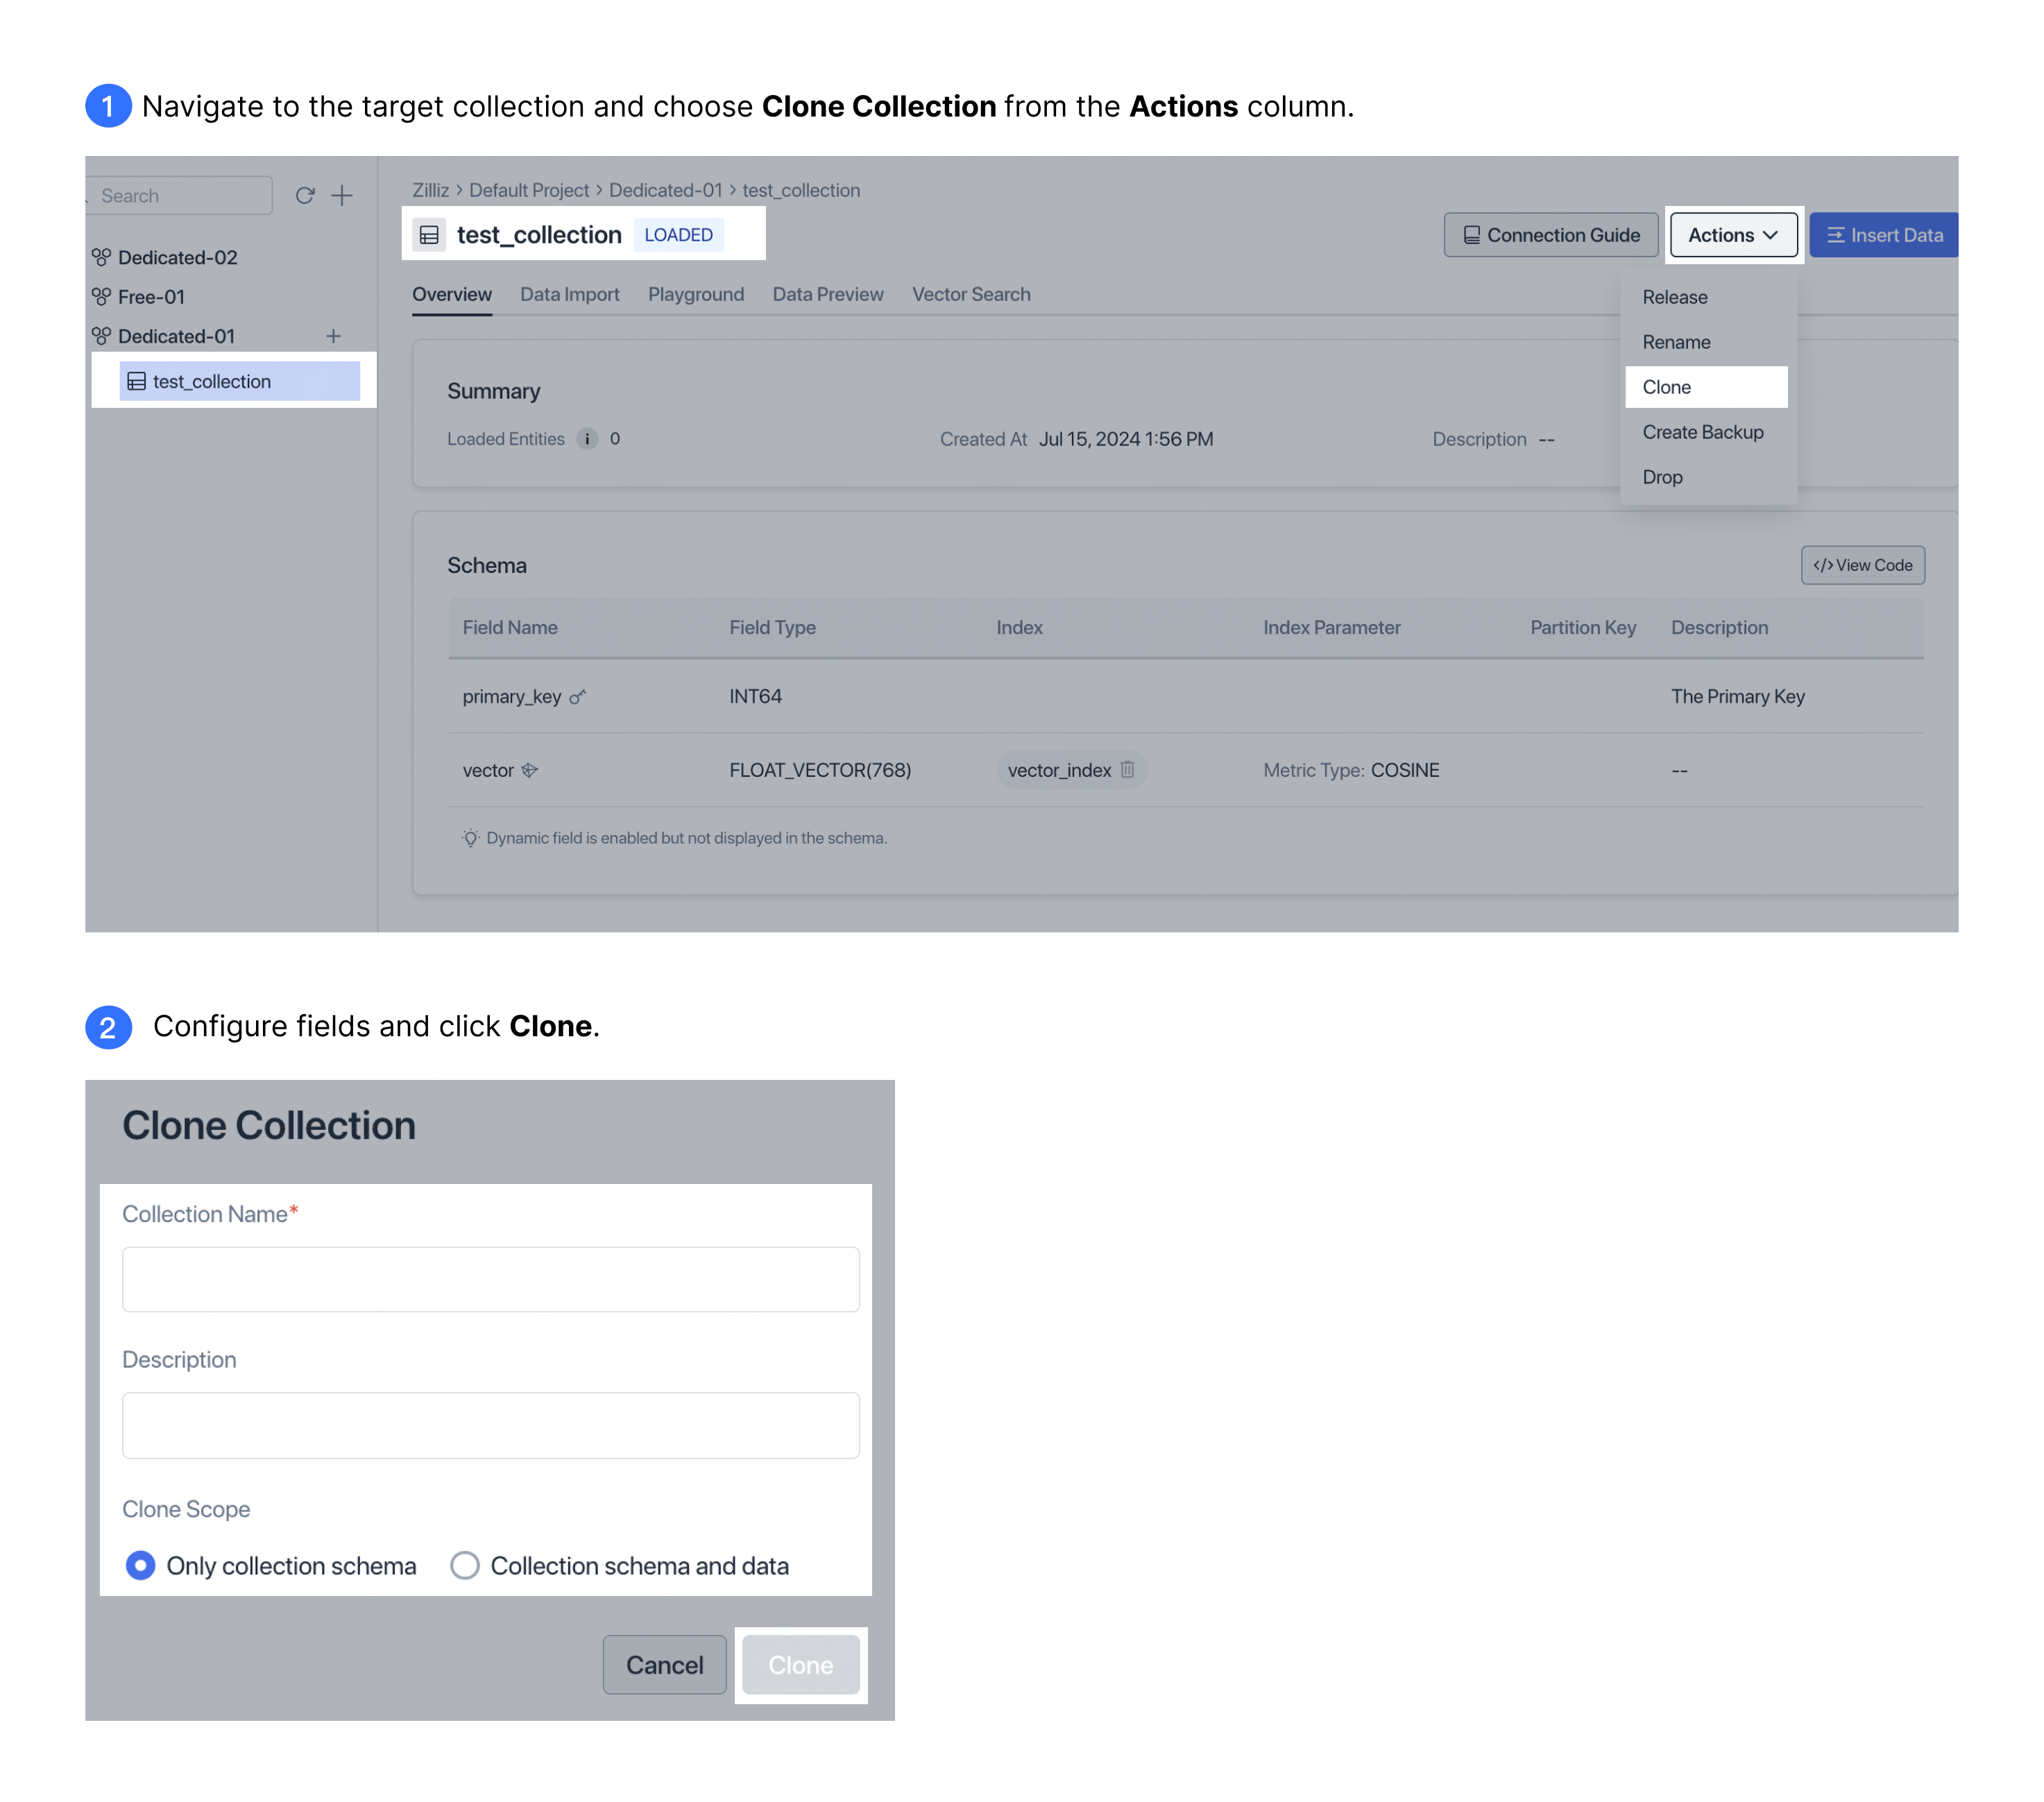Click the Clone button in dialog
2044x1802 pixels.
pyautogui.click(x=801, y=1664)
